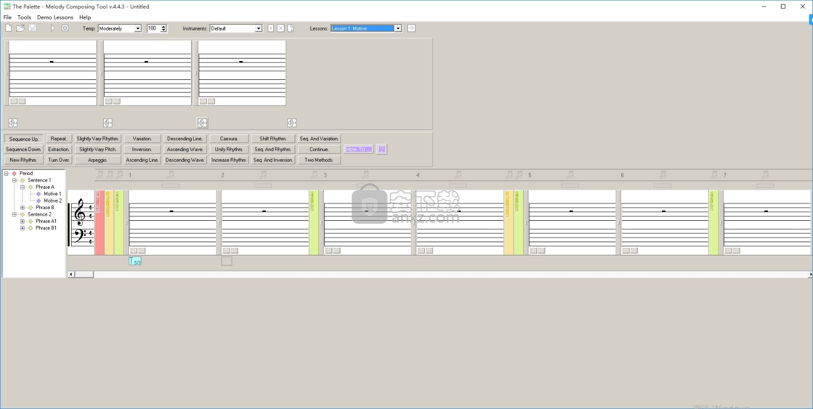Viewport: 813px width, 409px height.
Task: Open the Tools menu
Action: click(x=24, y=17)
